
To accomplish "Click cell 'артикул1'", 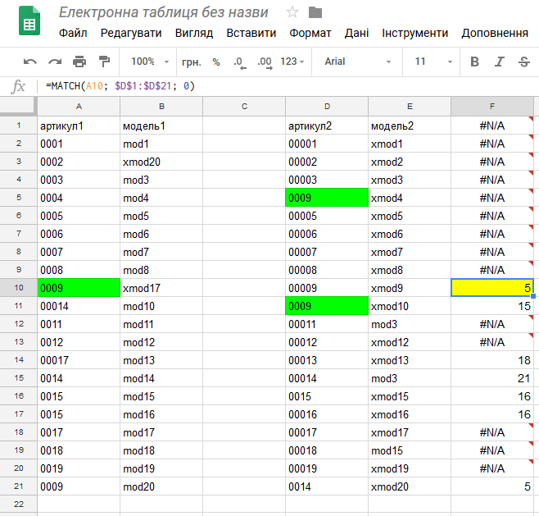I will (x=79, y=126).
